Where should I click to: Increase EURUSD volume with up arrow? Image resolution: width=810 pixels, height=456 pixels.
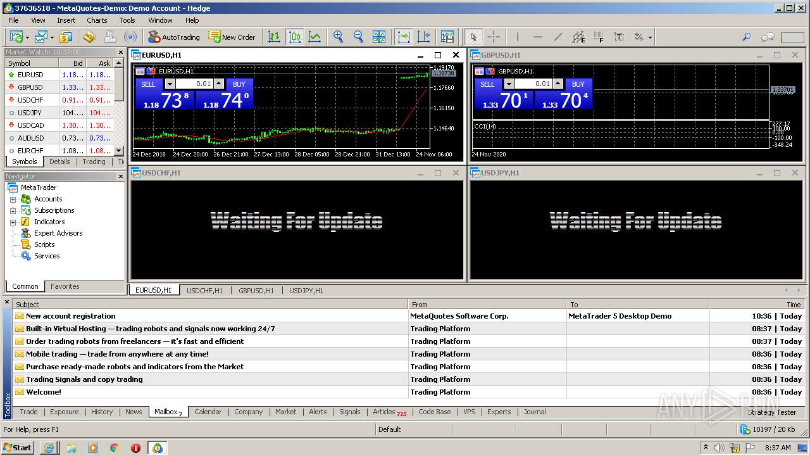219,84
